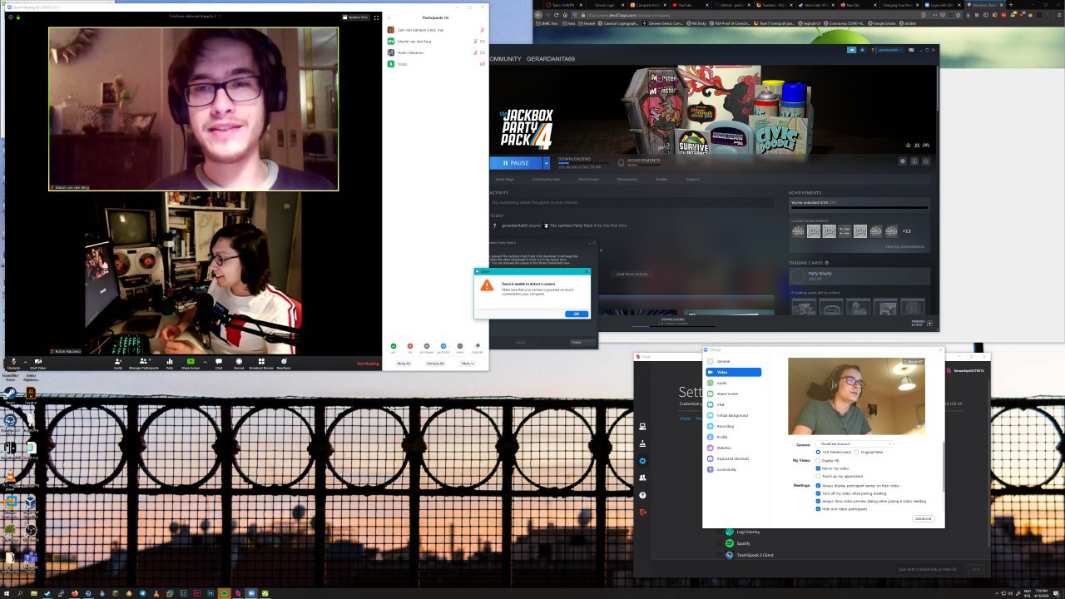Uncheck Mirror my video option
Screen dimensions: 1065x599
818,468
